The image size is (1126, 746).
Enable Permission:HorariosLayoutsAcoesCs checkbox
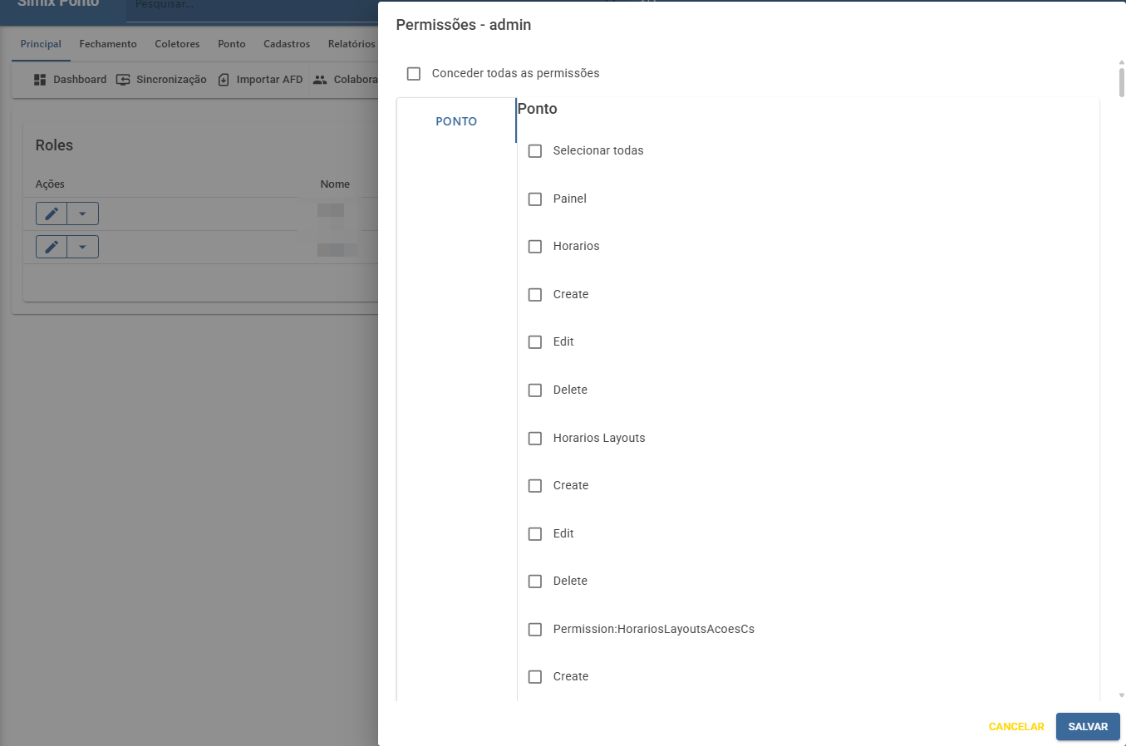(535, 630)
